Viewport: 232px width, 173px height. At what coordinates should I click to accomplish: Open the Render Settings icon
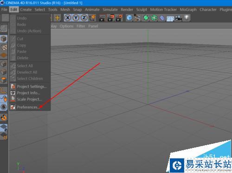[x=119, y=18]
